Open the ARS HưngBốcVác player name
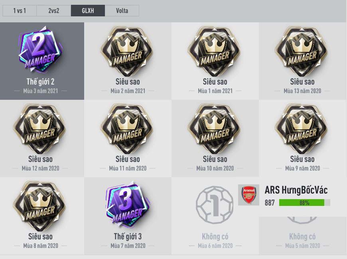347x259 pixels. coord(296,190)
